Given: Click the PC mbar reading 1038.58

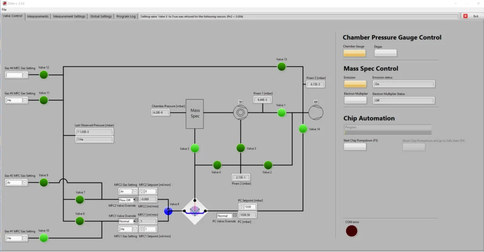Looking at the screenshot, I should point(247,215).
